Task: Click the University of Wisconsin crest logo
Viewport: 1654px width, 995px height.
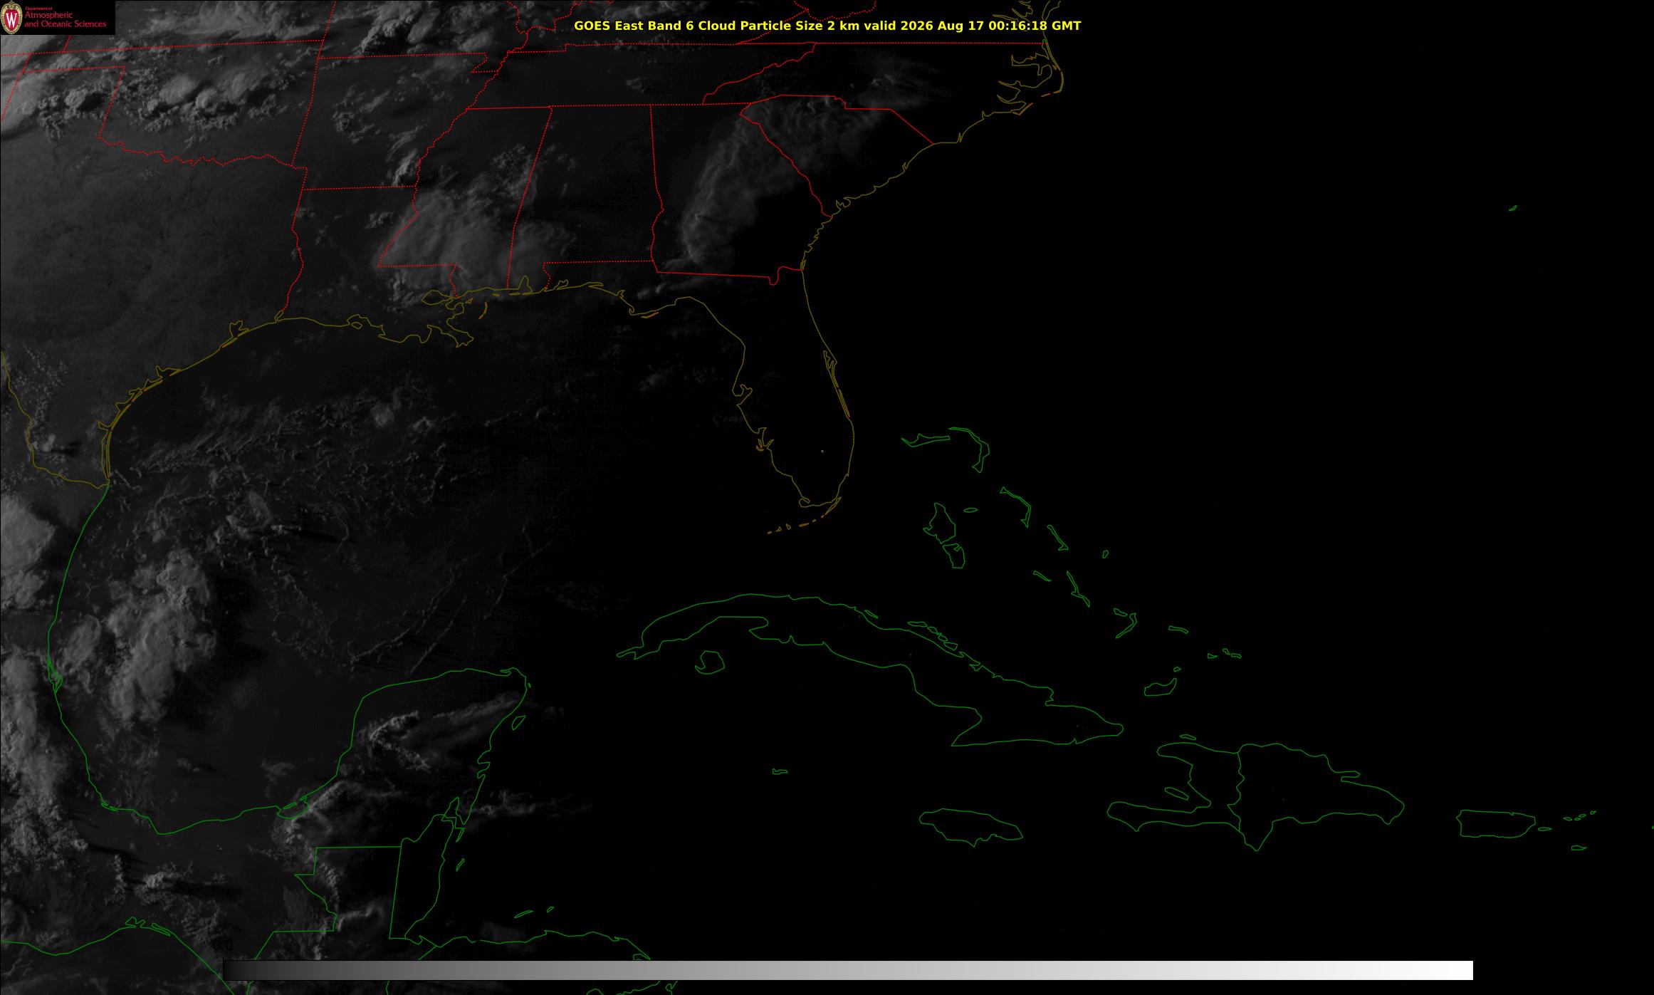Action: pyautogui.click(x=11, y=19)
